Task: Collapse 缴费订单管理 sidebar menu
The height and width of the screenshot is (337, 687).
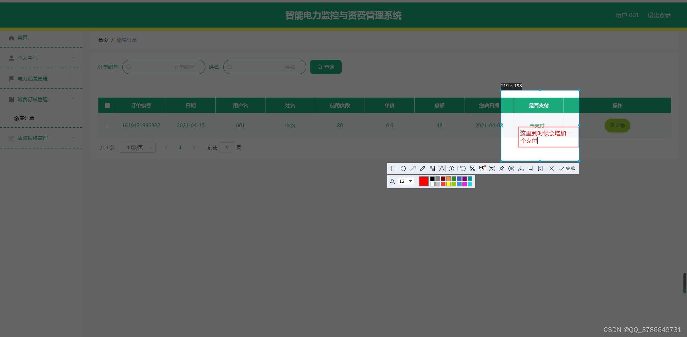Action: [41, 99]
